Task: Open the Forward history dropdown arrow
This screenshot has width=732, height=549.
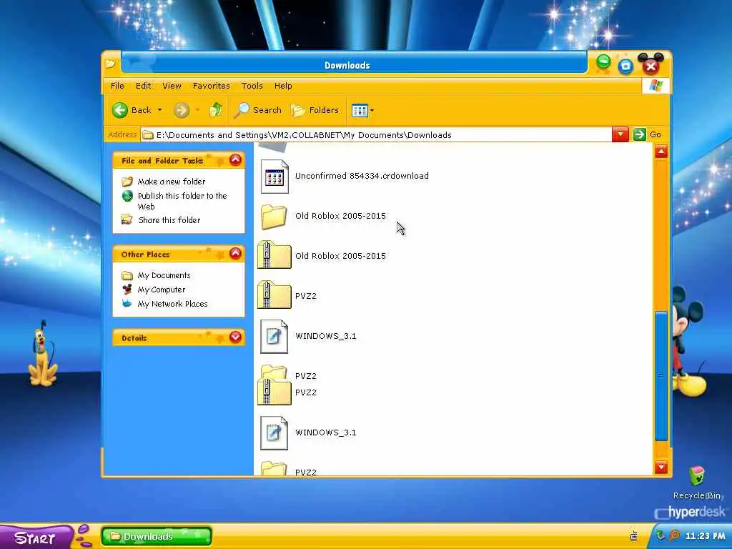Action: tap(197, 110)
